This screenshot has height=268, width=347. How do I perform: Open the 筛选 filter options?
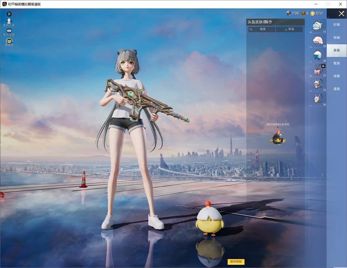(289, 29)
